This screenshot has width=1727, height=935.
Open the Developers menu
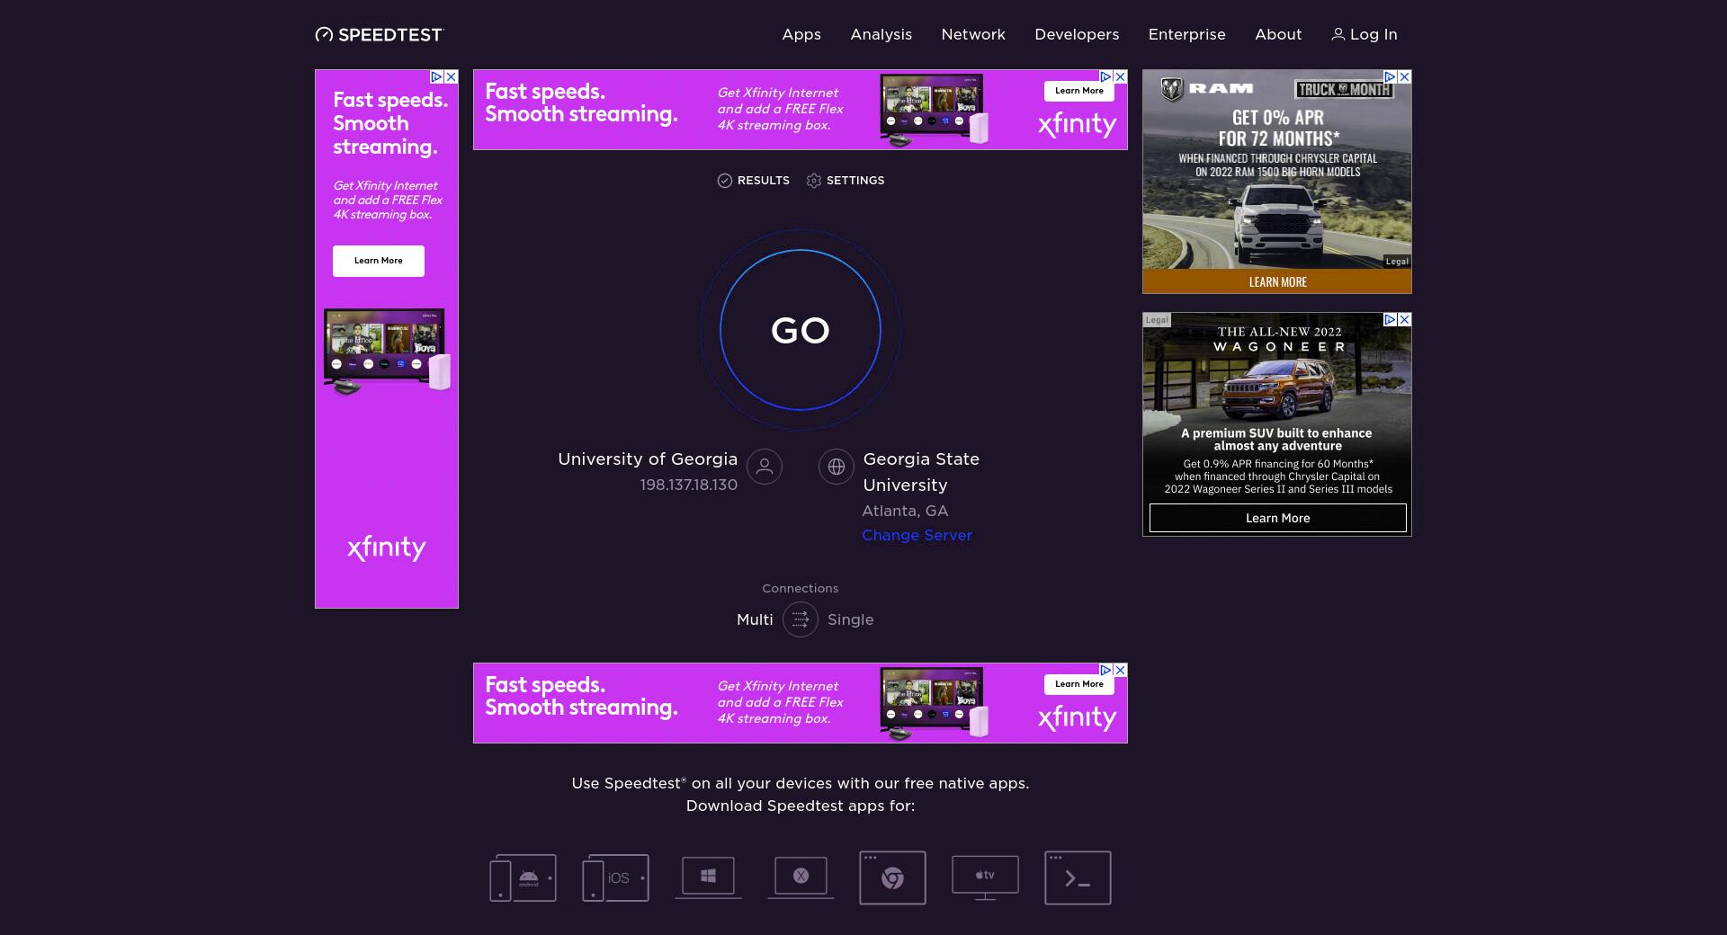(x=1077, y=34)
